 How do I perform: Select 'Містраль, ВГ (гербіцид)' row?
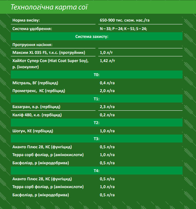(35, 83)
